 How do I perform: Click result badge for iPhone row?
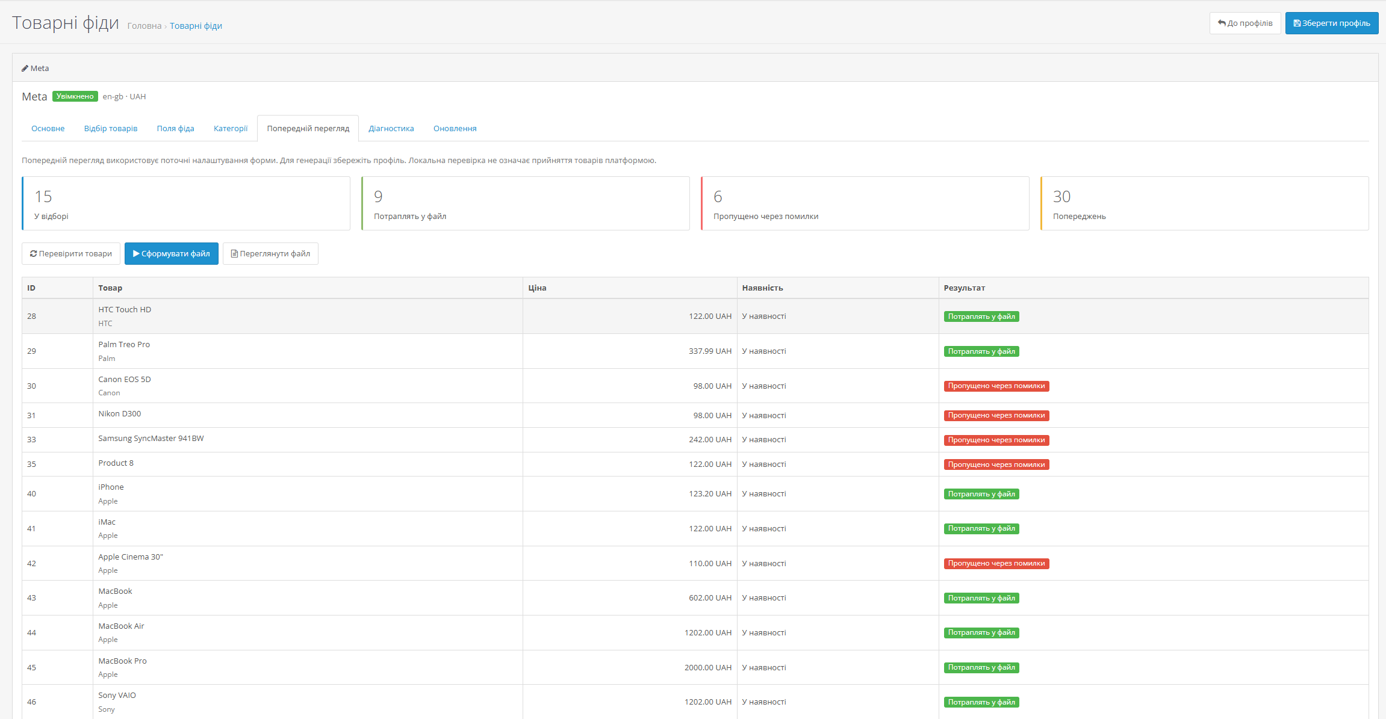pos(981,494)
